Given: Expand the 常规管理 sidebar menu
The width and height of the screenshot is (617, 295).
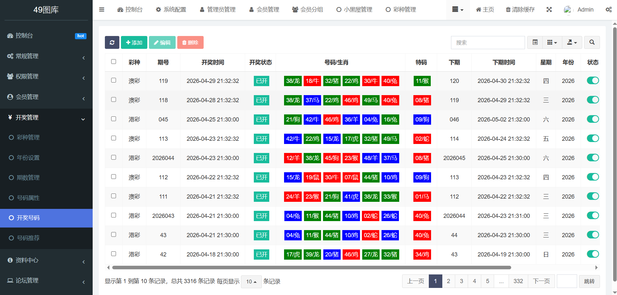Looking at the screenshot, I should [x=46, y=56].
